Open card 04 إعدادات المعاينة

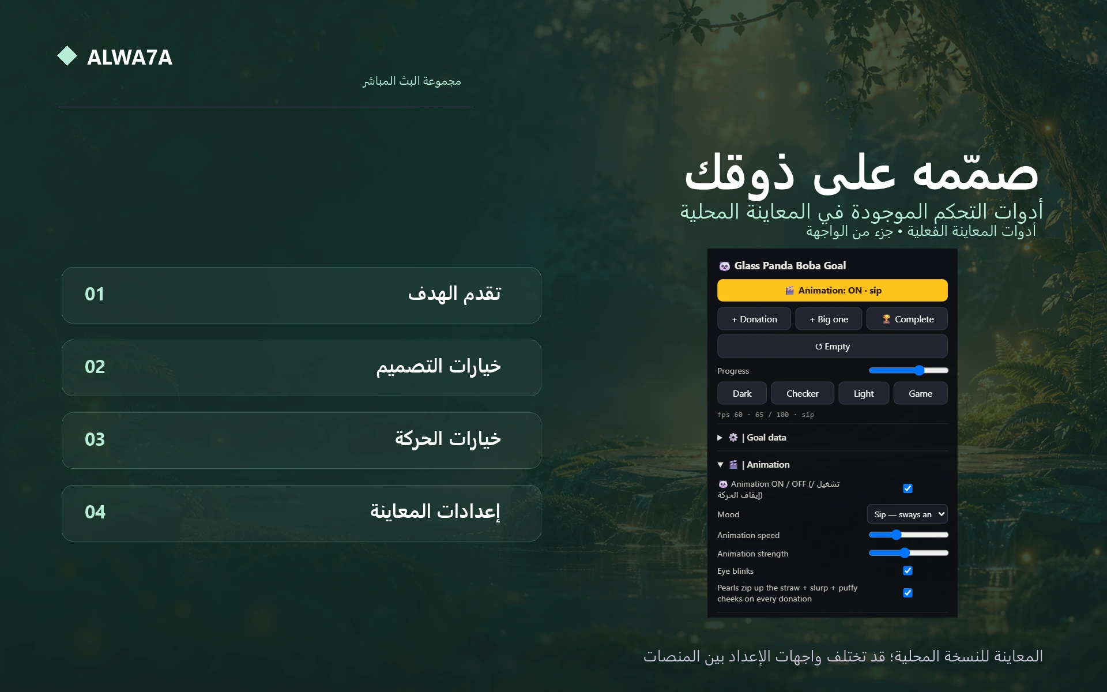click(302, 513)
